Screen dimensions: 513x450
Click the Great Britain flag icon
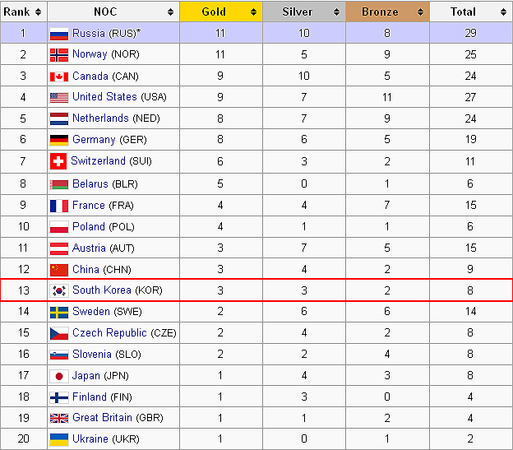(x=59, y=418)
